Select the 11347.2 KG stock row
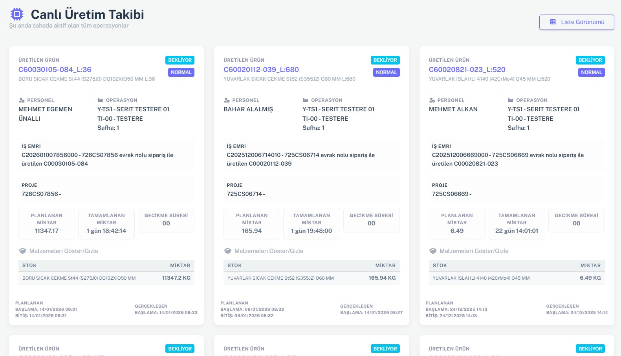The image size is (621, 356). (x=106, y=278)
